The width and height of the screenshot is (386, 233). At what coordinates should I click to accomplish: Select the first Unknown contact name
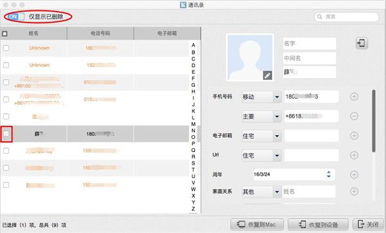pyautogui.click(x=39, y=48)
